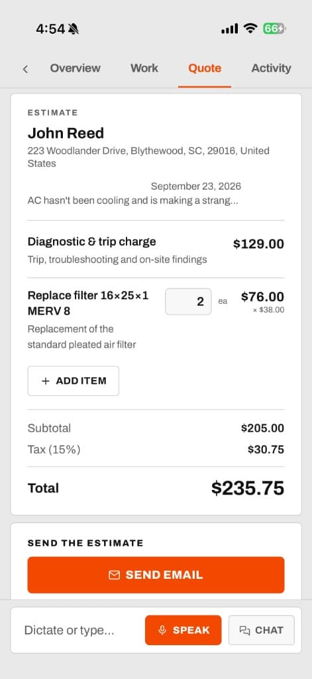Tap the $235.75 total amount
Screen dimensions: 312x679
248,488
